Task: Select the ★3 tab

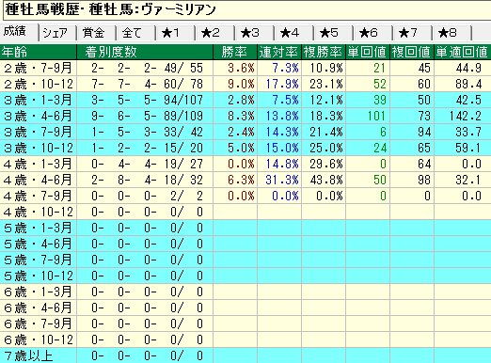Action: [255, 33]
